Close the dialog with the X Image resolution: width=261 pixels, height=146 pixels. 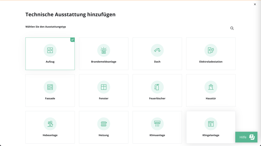tap(255, 4)
